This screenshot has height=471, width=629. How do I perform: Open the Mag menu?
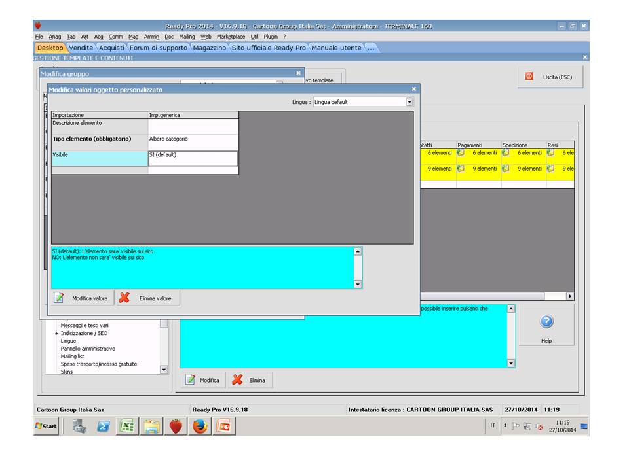(x=133, y=37)
